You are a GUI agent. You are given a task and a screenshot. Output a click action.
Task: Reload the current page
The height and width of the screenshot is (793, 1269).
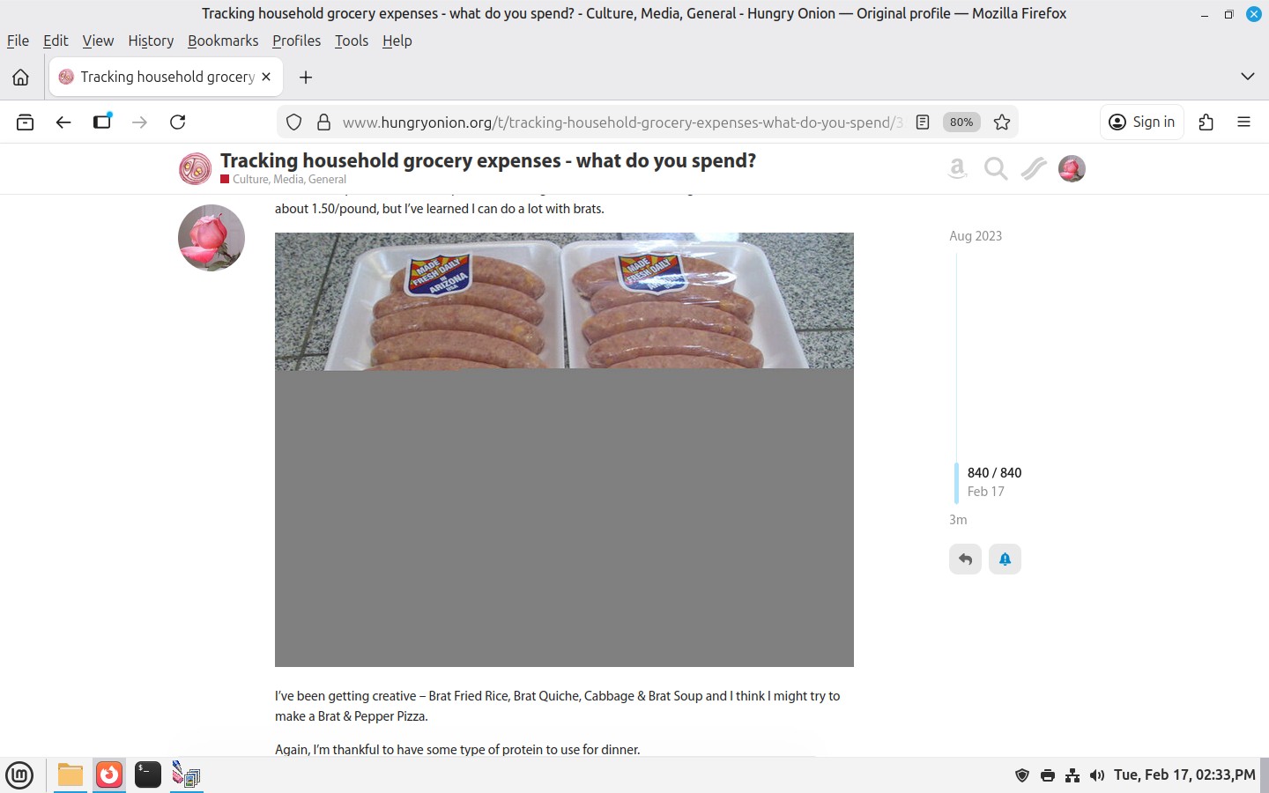point(178,122)
